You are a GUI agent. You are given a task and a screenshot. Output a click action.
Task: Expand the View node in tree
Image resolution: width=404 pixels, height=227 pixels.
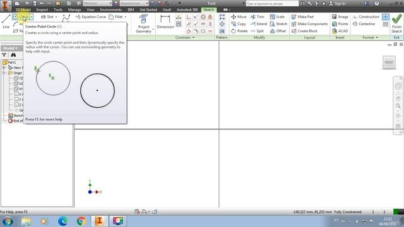(x=4, y=67)
